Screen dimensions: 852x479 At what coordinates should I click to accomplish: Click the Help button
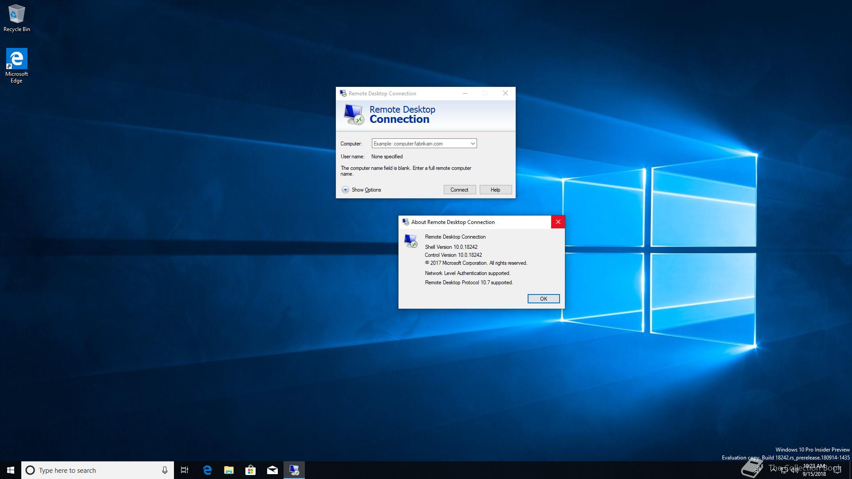(x=495, y=190)
